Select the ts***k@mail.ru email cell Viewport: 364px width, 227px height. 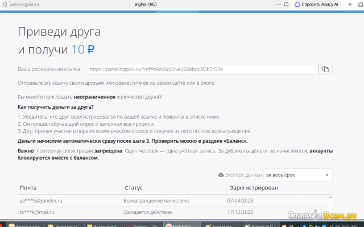point(37,212)
